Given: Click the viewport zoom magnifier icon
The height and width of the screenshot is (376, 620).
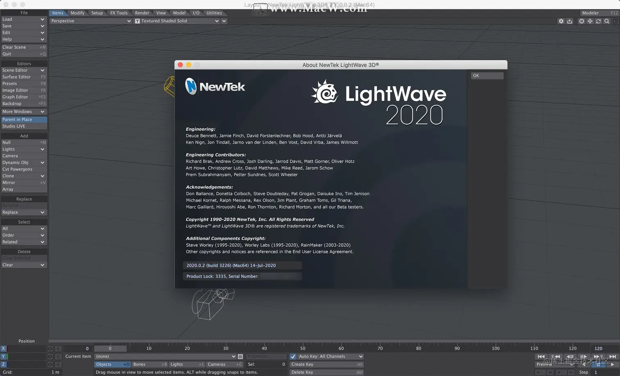Looking at the screenshot, I should point(607,21).
